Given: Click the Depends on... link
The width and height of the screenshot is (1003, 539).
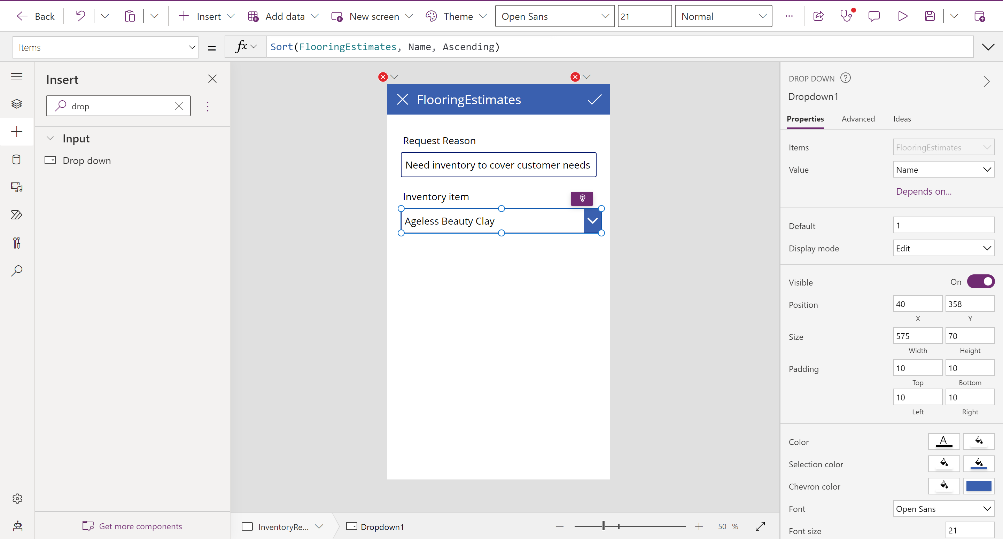Looking at the screenshot, I should tap(924, 192).
